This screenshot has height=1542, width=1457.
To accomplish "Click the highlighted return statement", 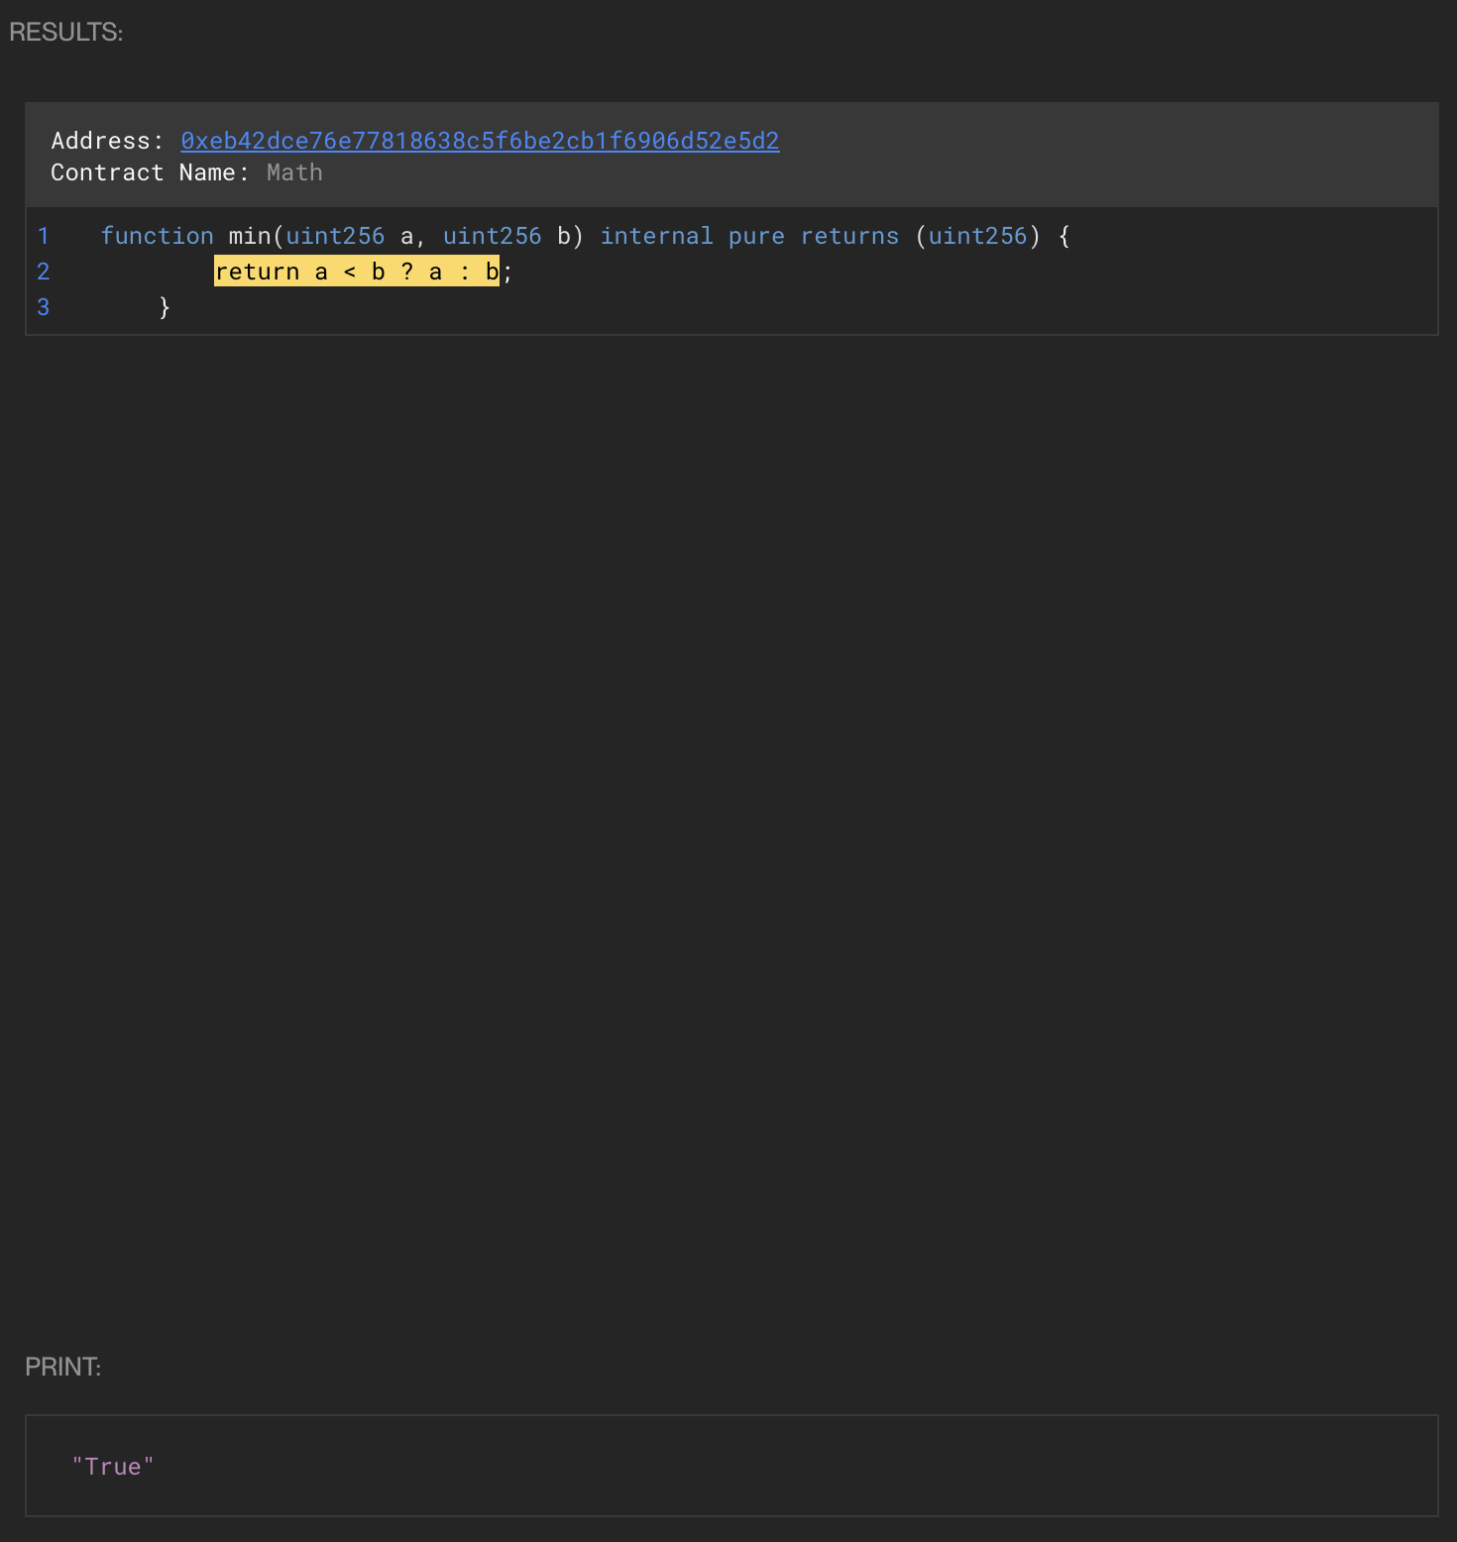I will pos(356,272).
